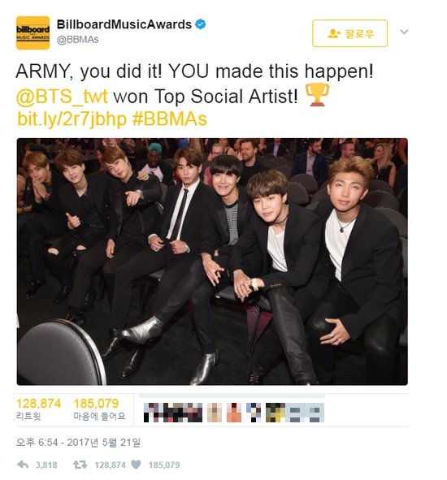This screenshot has width=447, height=480.
Task: Click the reply arrow icon
Action: point(23,465)
